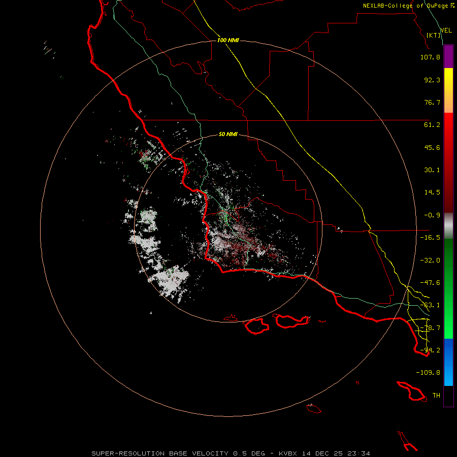Click the -109.8 velocity scale value

click(x=428, y=373)
